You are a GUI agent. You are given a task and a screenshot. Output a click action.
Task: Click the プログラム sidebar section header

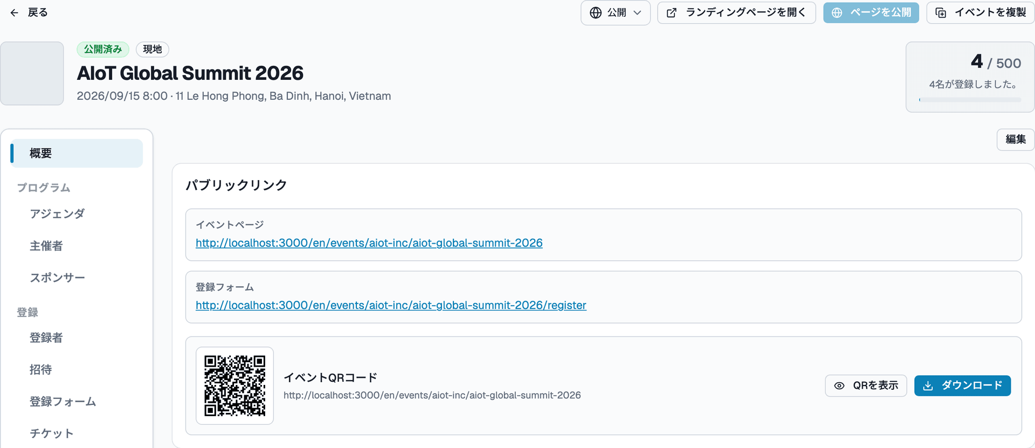point(44,188)
